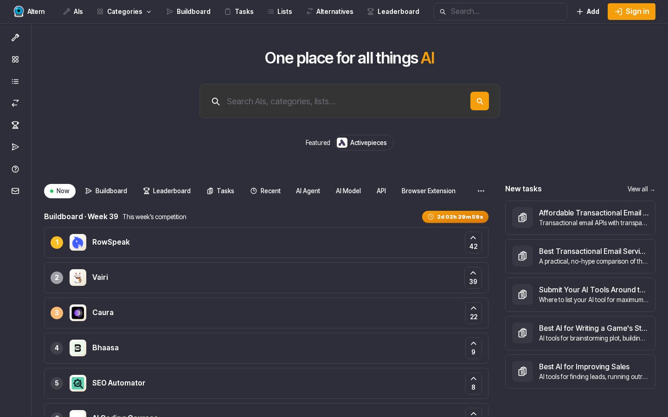668x417 pixels.
Task: Click task icon for Best Transactional Email Services
Action: click(x=522, y=256)
